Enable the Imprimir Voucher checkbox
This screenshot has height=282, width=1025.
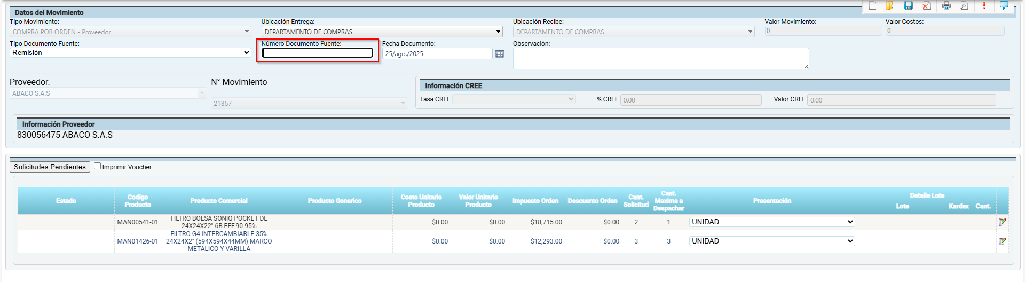pos(98,166)
